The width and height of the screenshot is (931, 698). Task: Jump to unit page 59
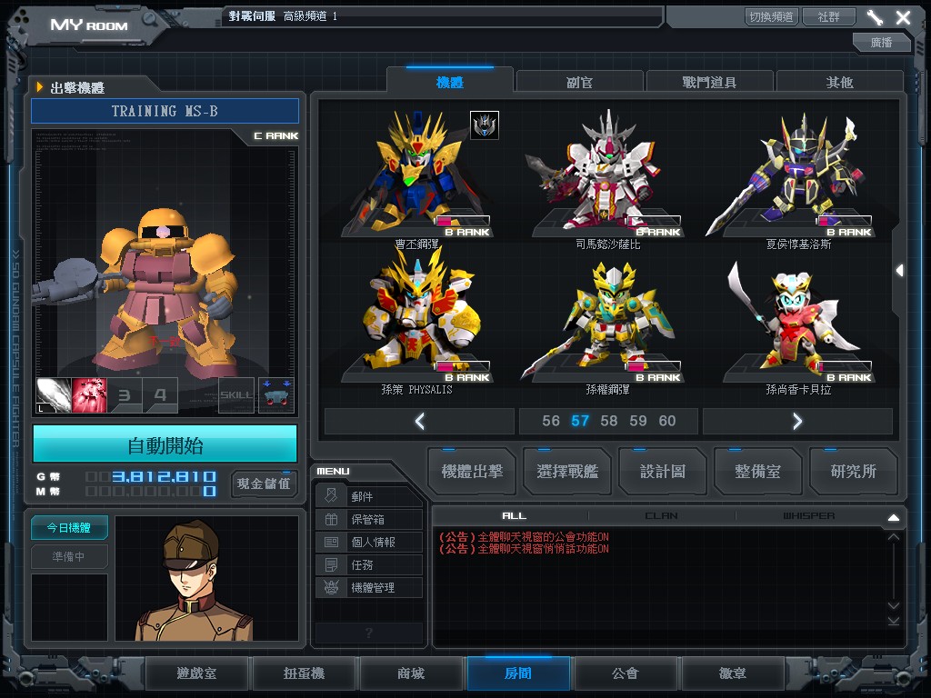click(x=638, y=421)
